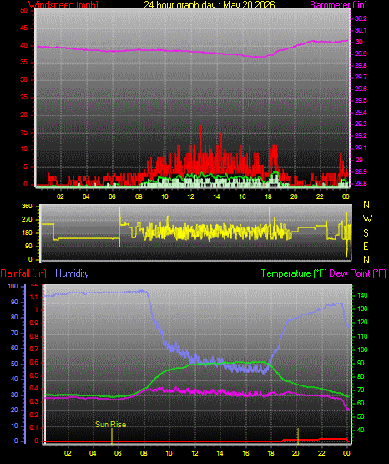Click the 270 wind direction scale value
Screen dimensions: 389x464
(x=27, y=220)
